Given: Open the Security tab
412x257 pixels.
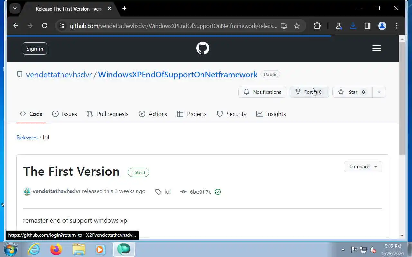Looking at the screenshot, I should point(232,114).
